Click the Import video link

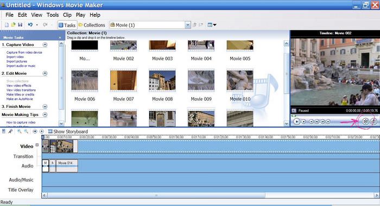tap(15, 57)
